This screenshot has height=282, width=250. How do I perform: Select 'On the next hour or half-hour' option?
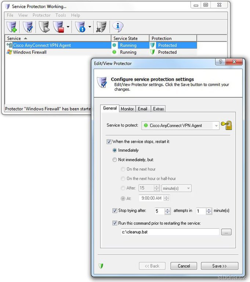pos(123,178)
